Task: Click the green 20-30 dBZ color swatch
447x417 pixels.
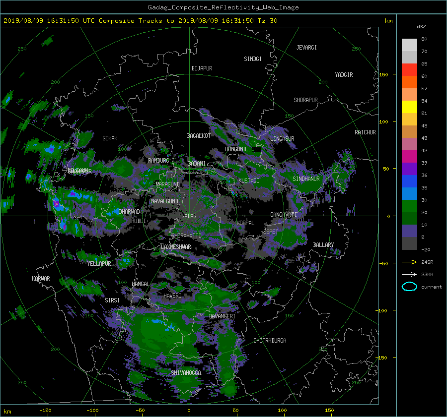Action: tap(409, 206)
